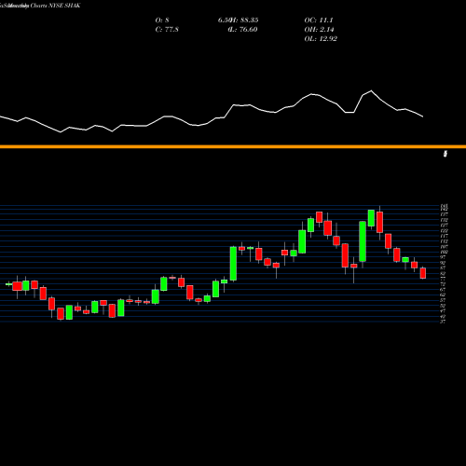The height and width of the screenshot is (466, 466).
Task: Click the highest peak of the white line
Action: pyautogui.click(x=371, y=90)
